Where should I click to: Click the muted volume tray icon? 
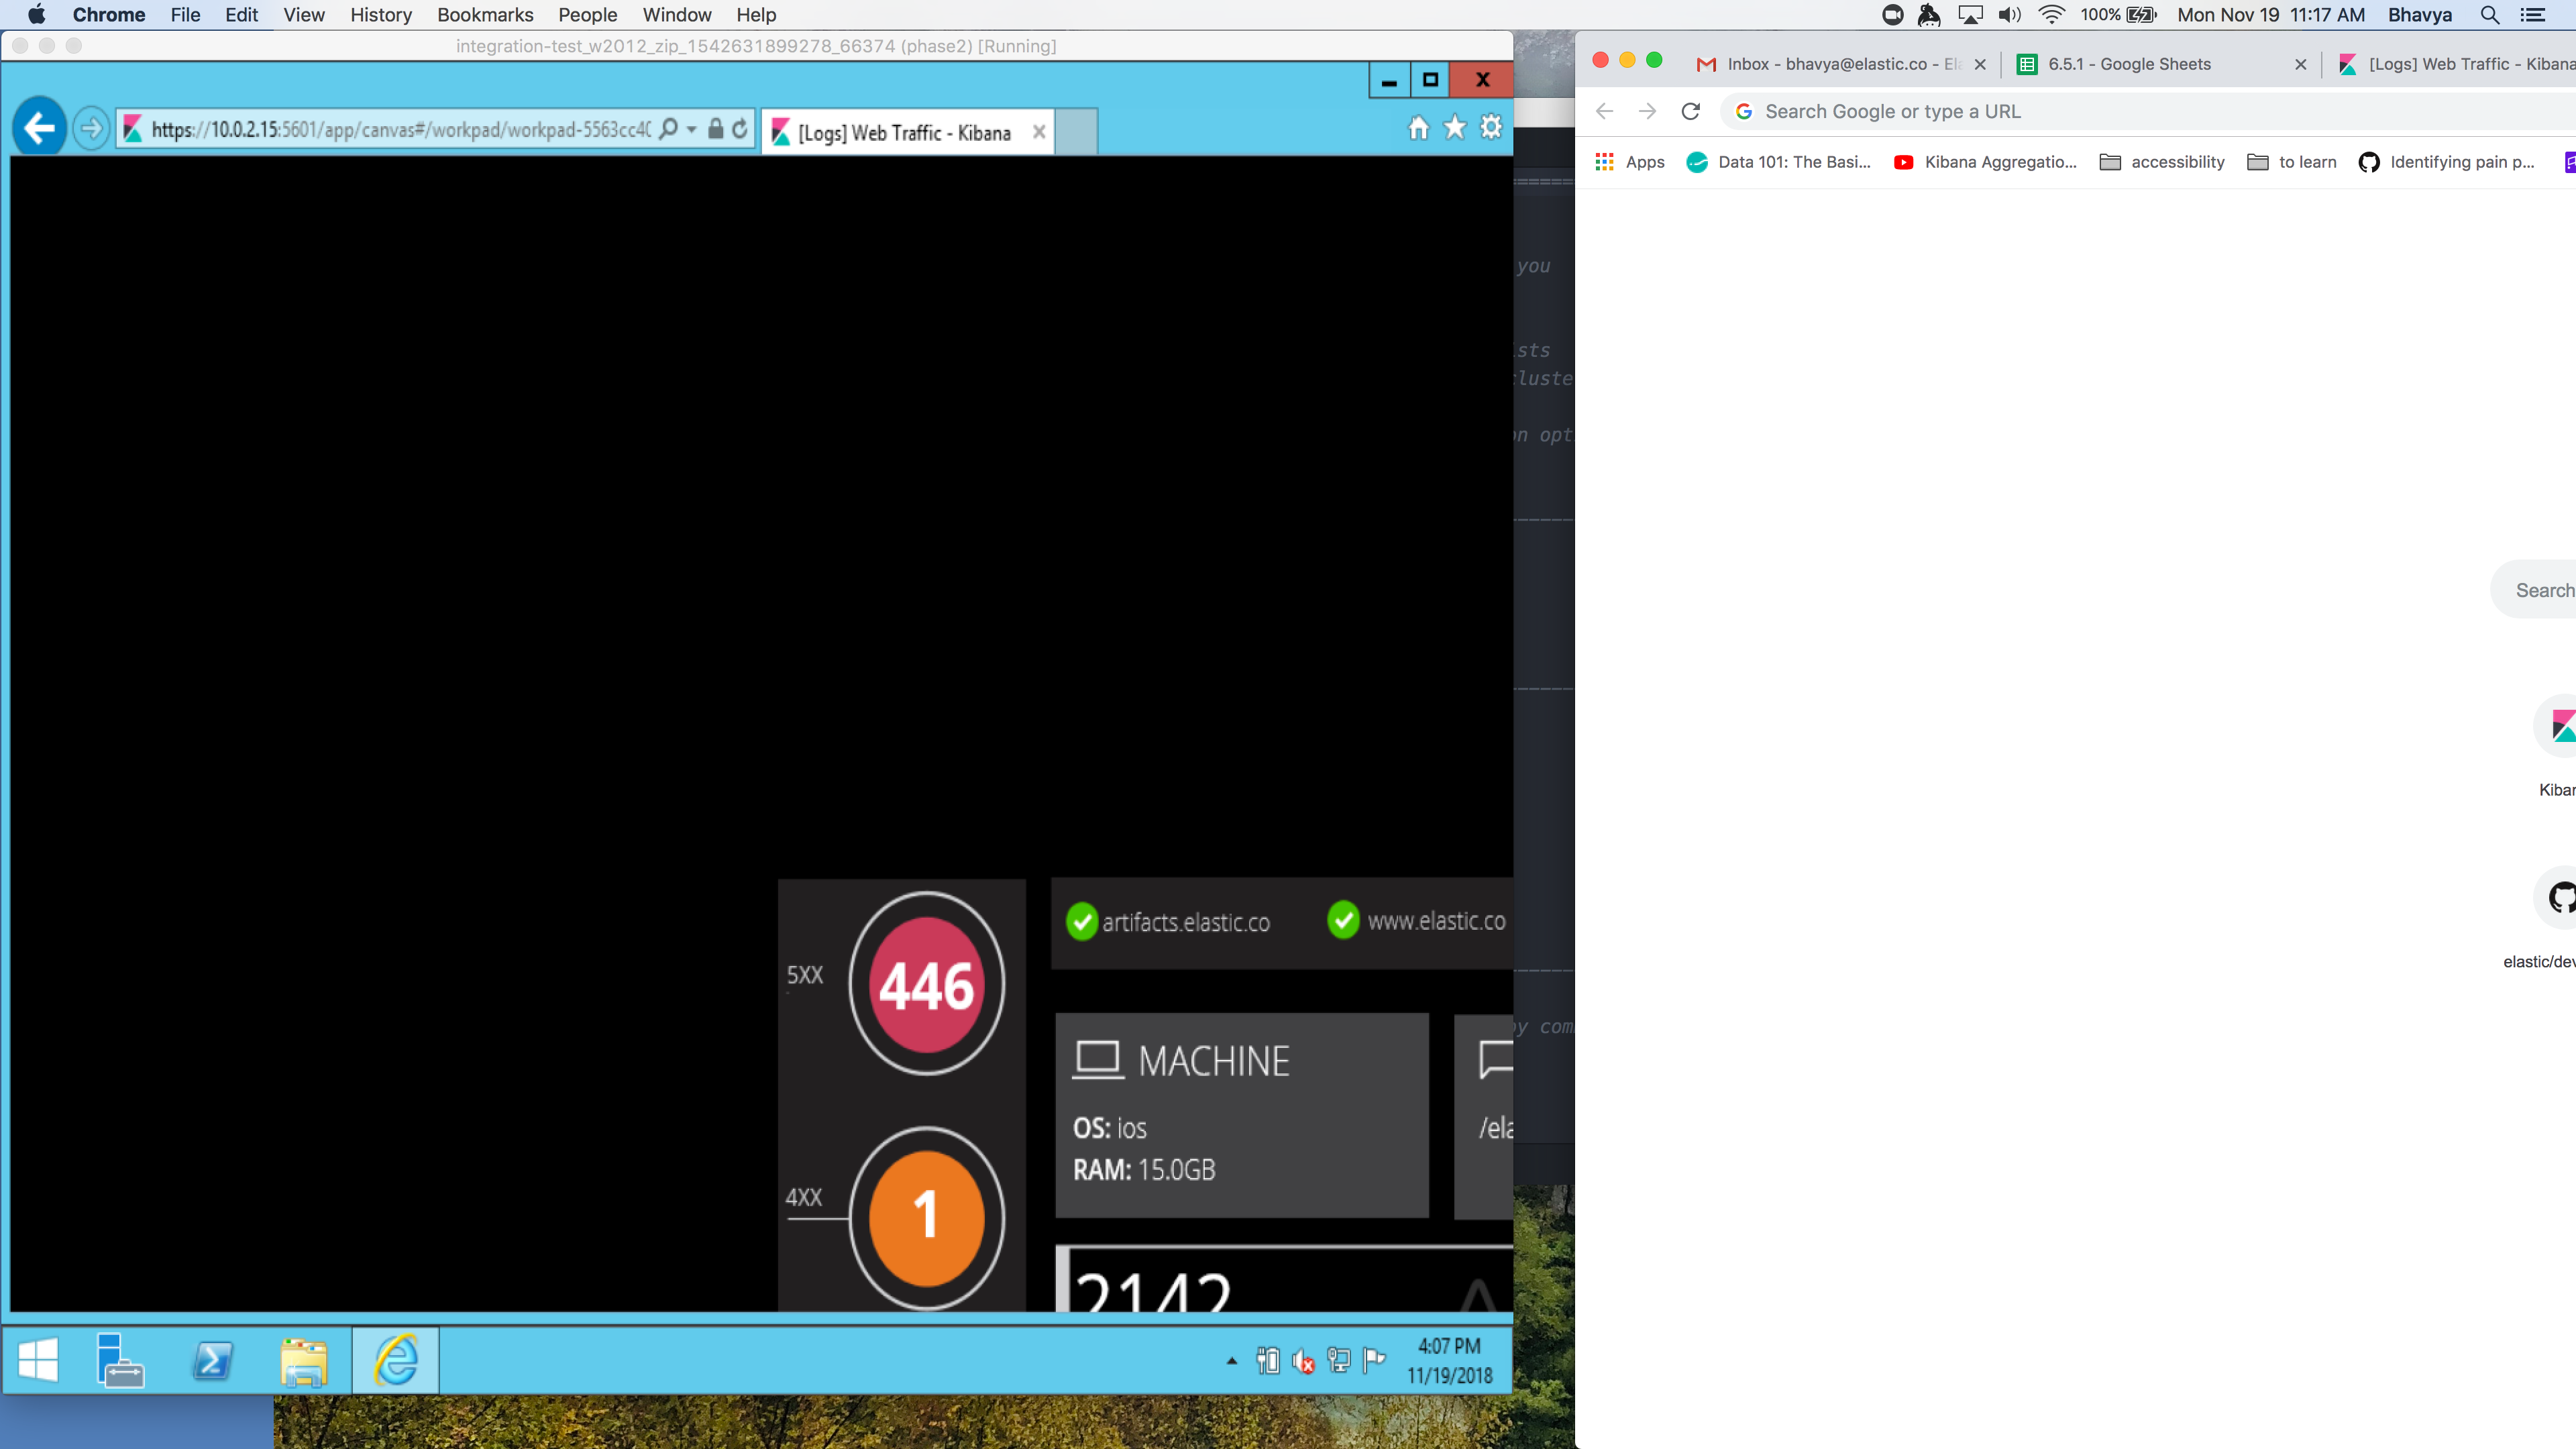coord(1303,1361)
